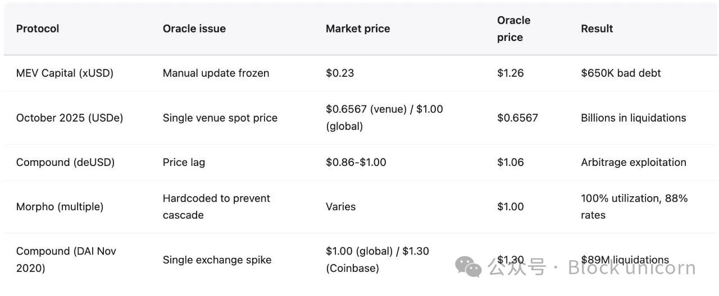The height and width of the screenshot is (296, 719).
Task: Select the October 2025 (USDe) cell
Action: coord(70,118)
